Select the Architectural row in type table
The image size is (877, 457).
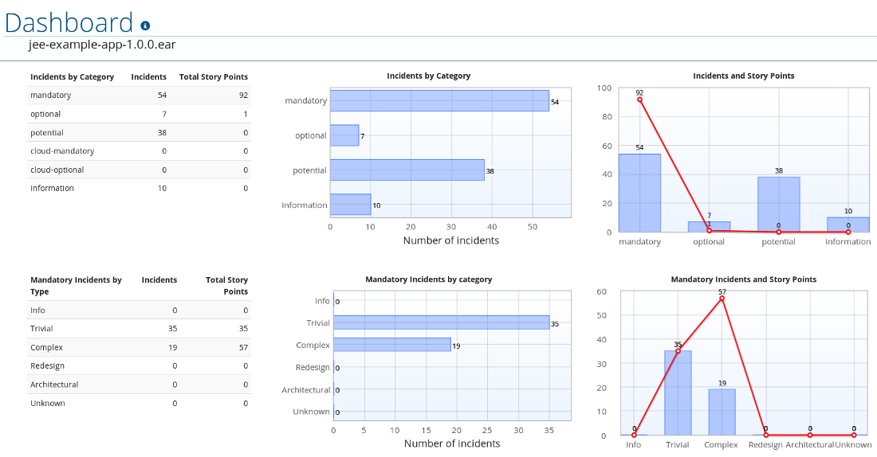[x=139, y=385]
